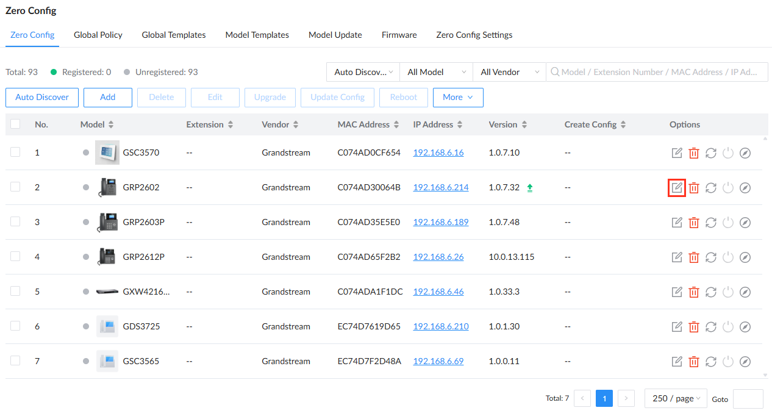Click the reboot power icon for GRP2612P
The height and width of the screenshot is (416, 772).
(727, 257)
